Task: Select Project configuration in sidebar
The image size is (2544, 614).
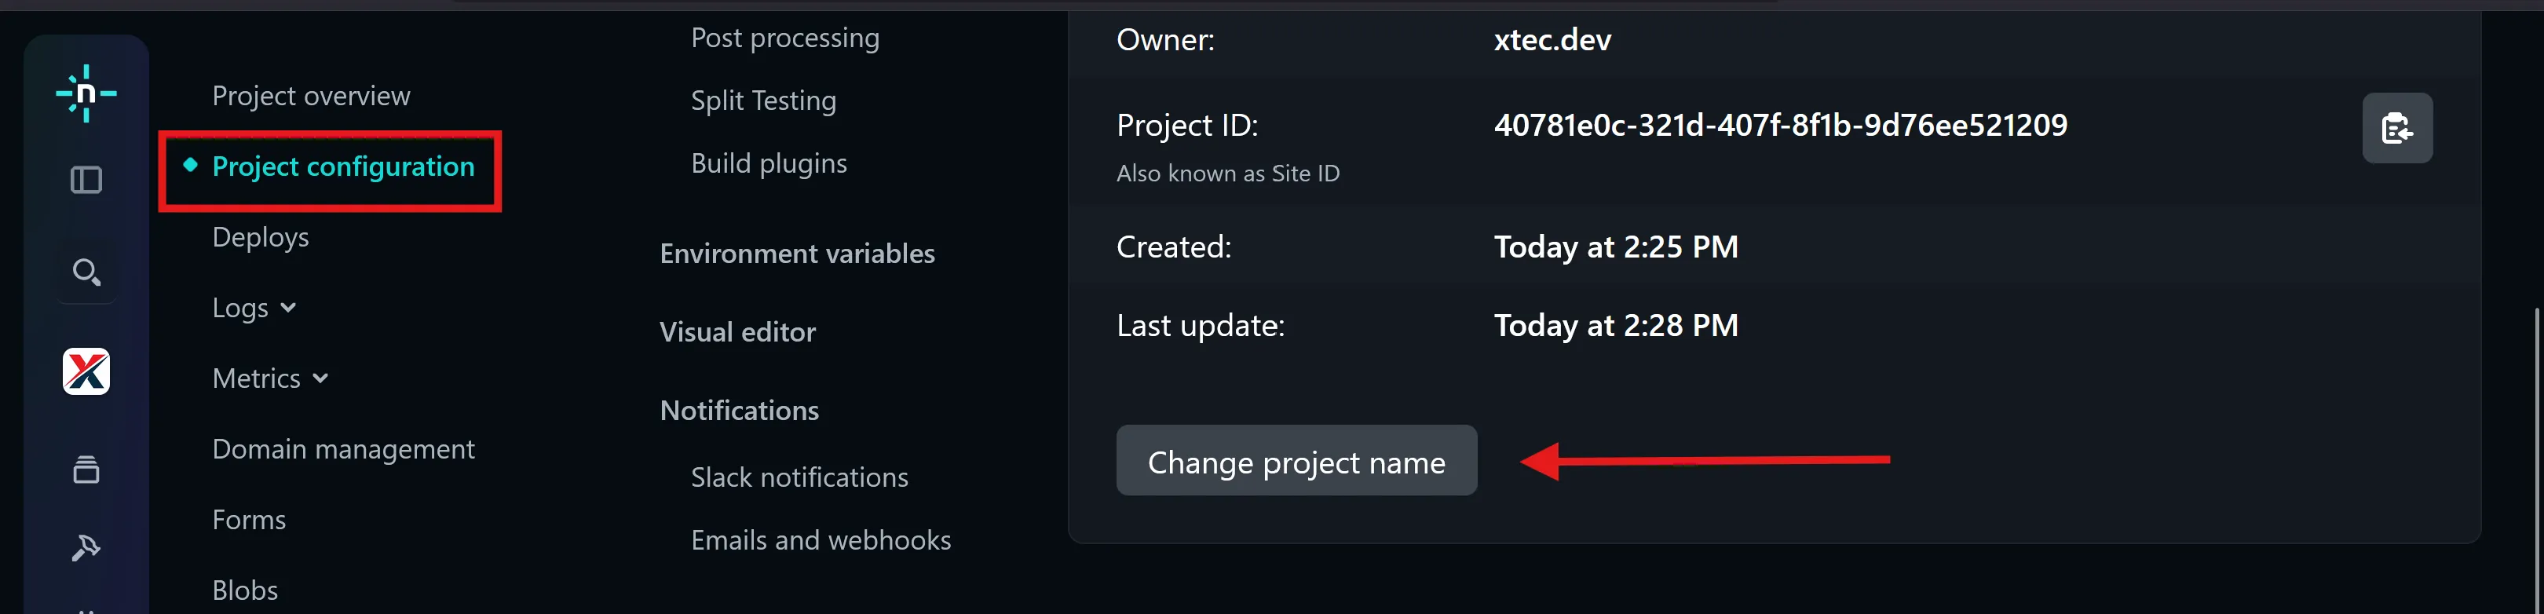Action: [x=342, y=166]
